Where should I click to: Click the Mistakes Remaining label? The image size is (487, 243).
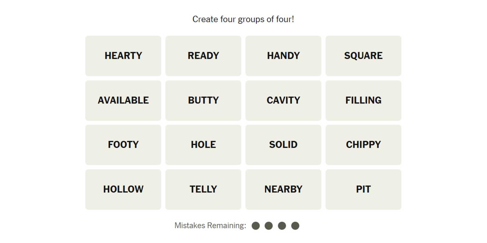(x=210, y=226)
